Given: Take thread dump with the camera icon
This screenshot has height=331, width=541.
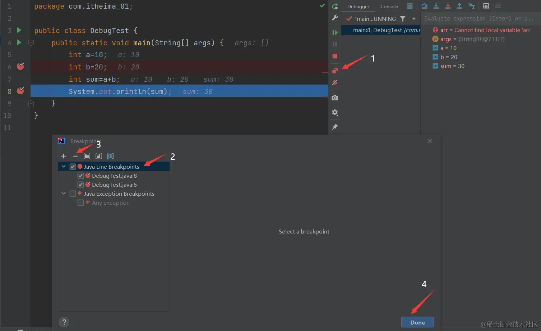Looking at the screenshot, I should [335, 98].
